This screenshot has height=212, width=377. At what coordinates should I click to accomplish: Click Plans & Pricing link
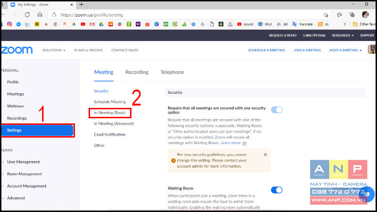point(88,50)
